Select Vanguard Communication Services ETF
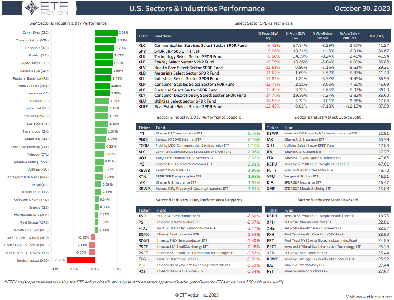 pyautogui.click(x=185, y=158)
